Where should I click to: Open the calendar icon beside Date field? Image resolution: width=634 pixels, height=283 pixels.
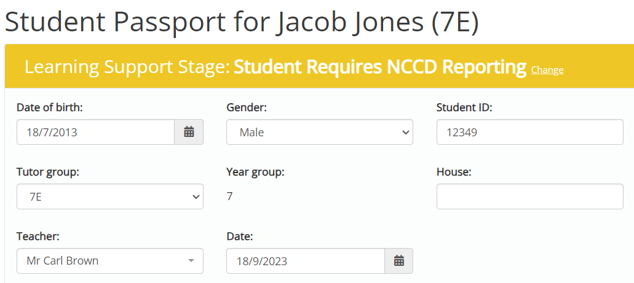[398, 261]
